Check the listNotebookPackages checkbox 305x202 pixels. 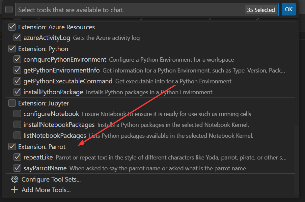17,135
